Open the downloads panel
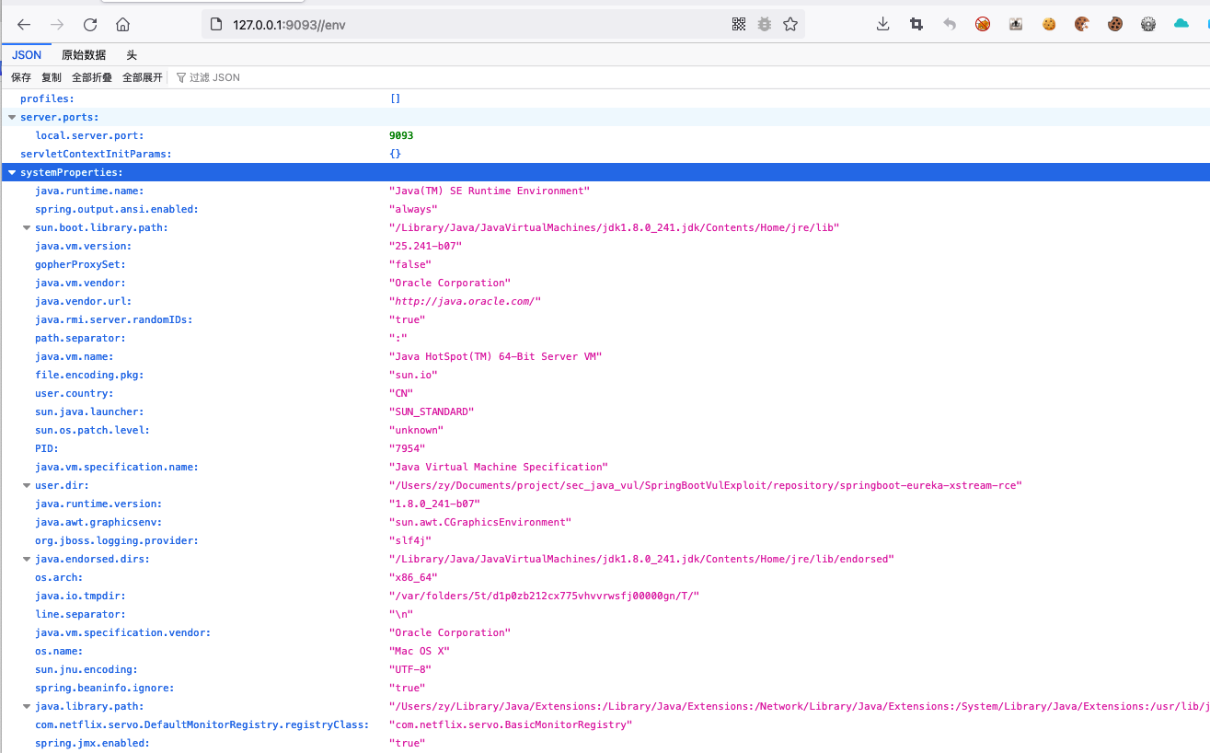The image size is (1210, 753). pyautogui.click(x=883, y=24)
